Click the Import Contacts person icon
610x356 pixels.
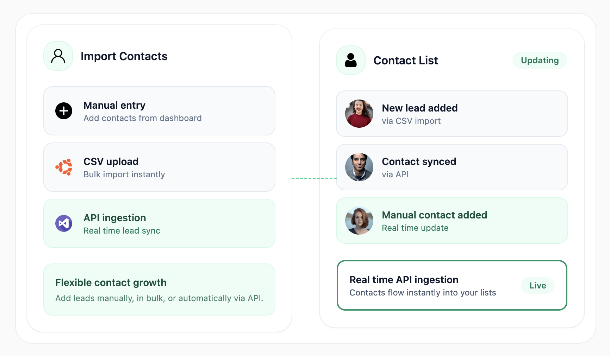tap(58, 56)
